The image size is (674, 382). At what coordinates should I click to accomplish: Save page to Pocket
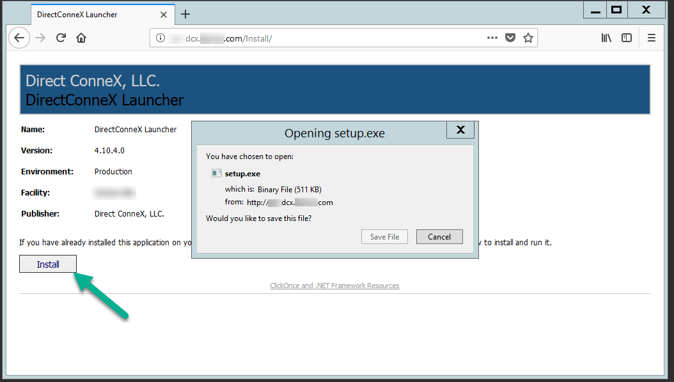tap(510, 38)
